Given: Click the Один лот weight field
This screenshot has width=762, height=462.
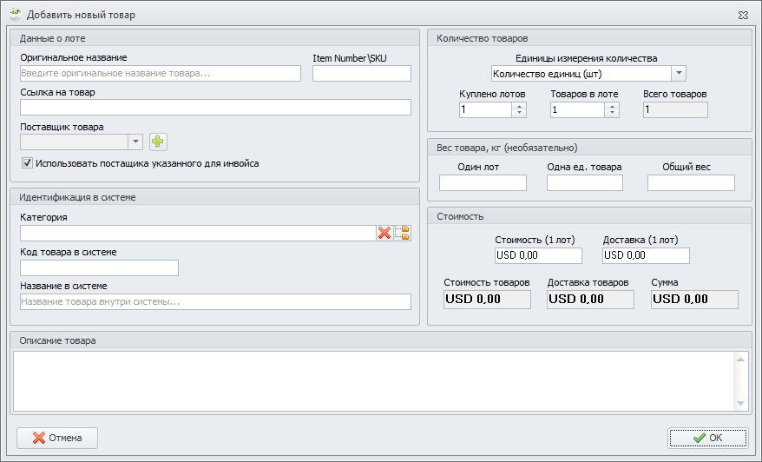Looking at the screenshot, I should pyautogui.click(x=483, y=182).
